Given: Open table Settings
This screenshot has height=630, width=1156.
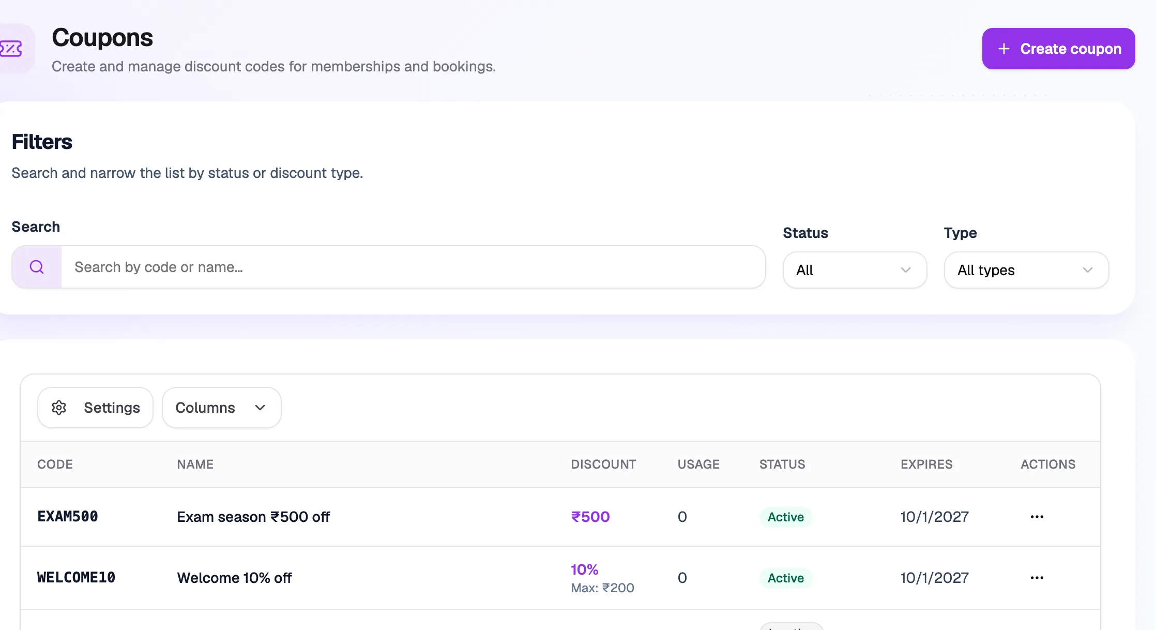Looking at the screenshot, I should pos(95,408).
